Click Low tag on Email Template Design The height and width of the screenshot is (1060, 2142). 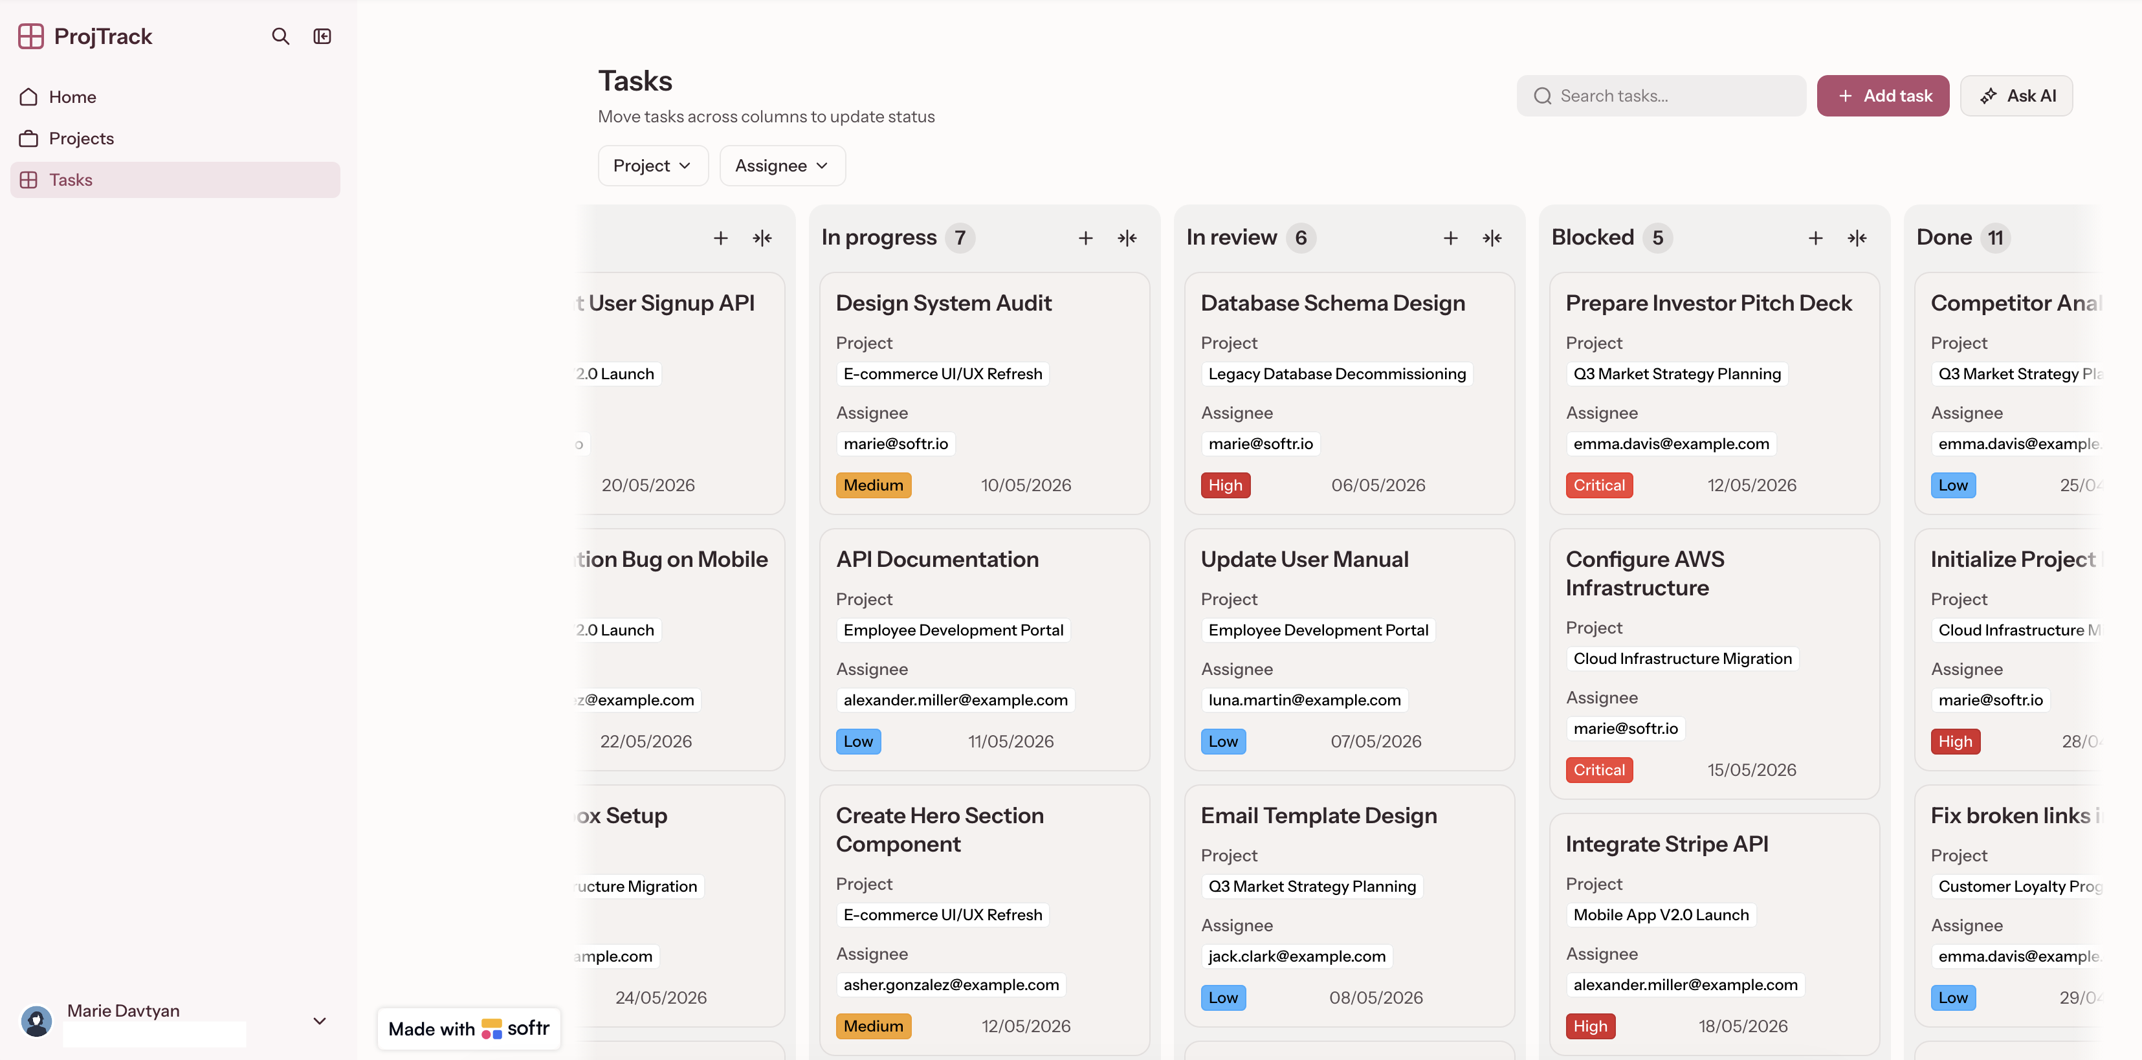tap(1223, 997)
